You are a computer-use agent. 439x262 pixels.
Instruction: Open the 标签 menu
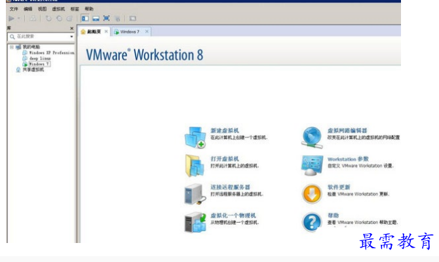tap(75, 9)
